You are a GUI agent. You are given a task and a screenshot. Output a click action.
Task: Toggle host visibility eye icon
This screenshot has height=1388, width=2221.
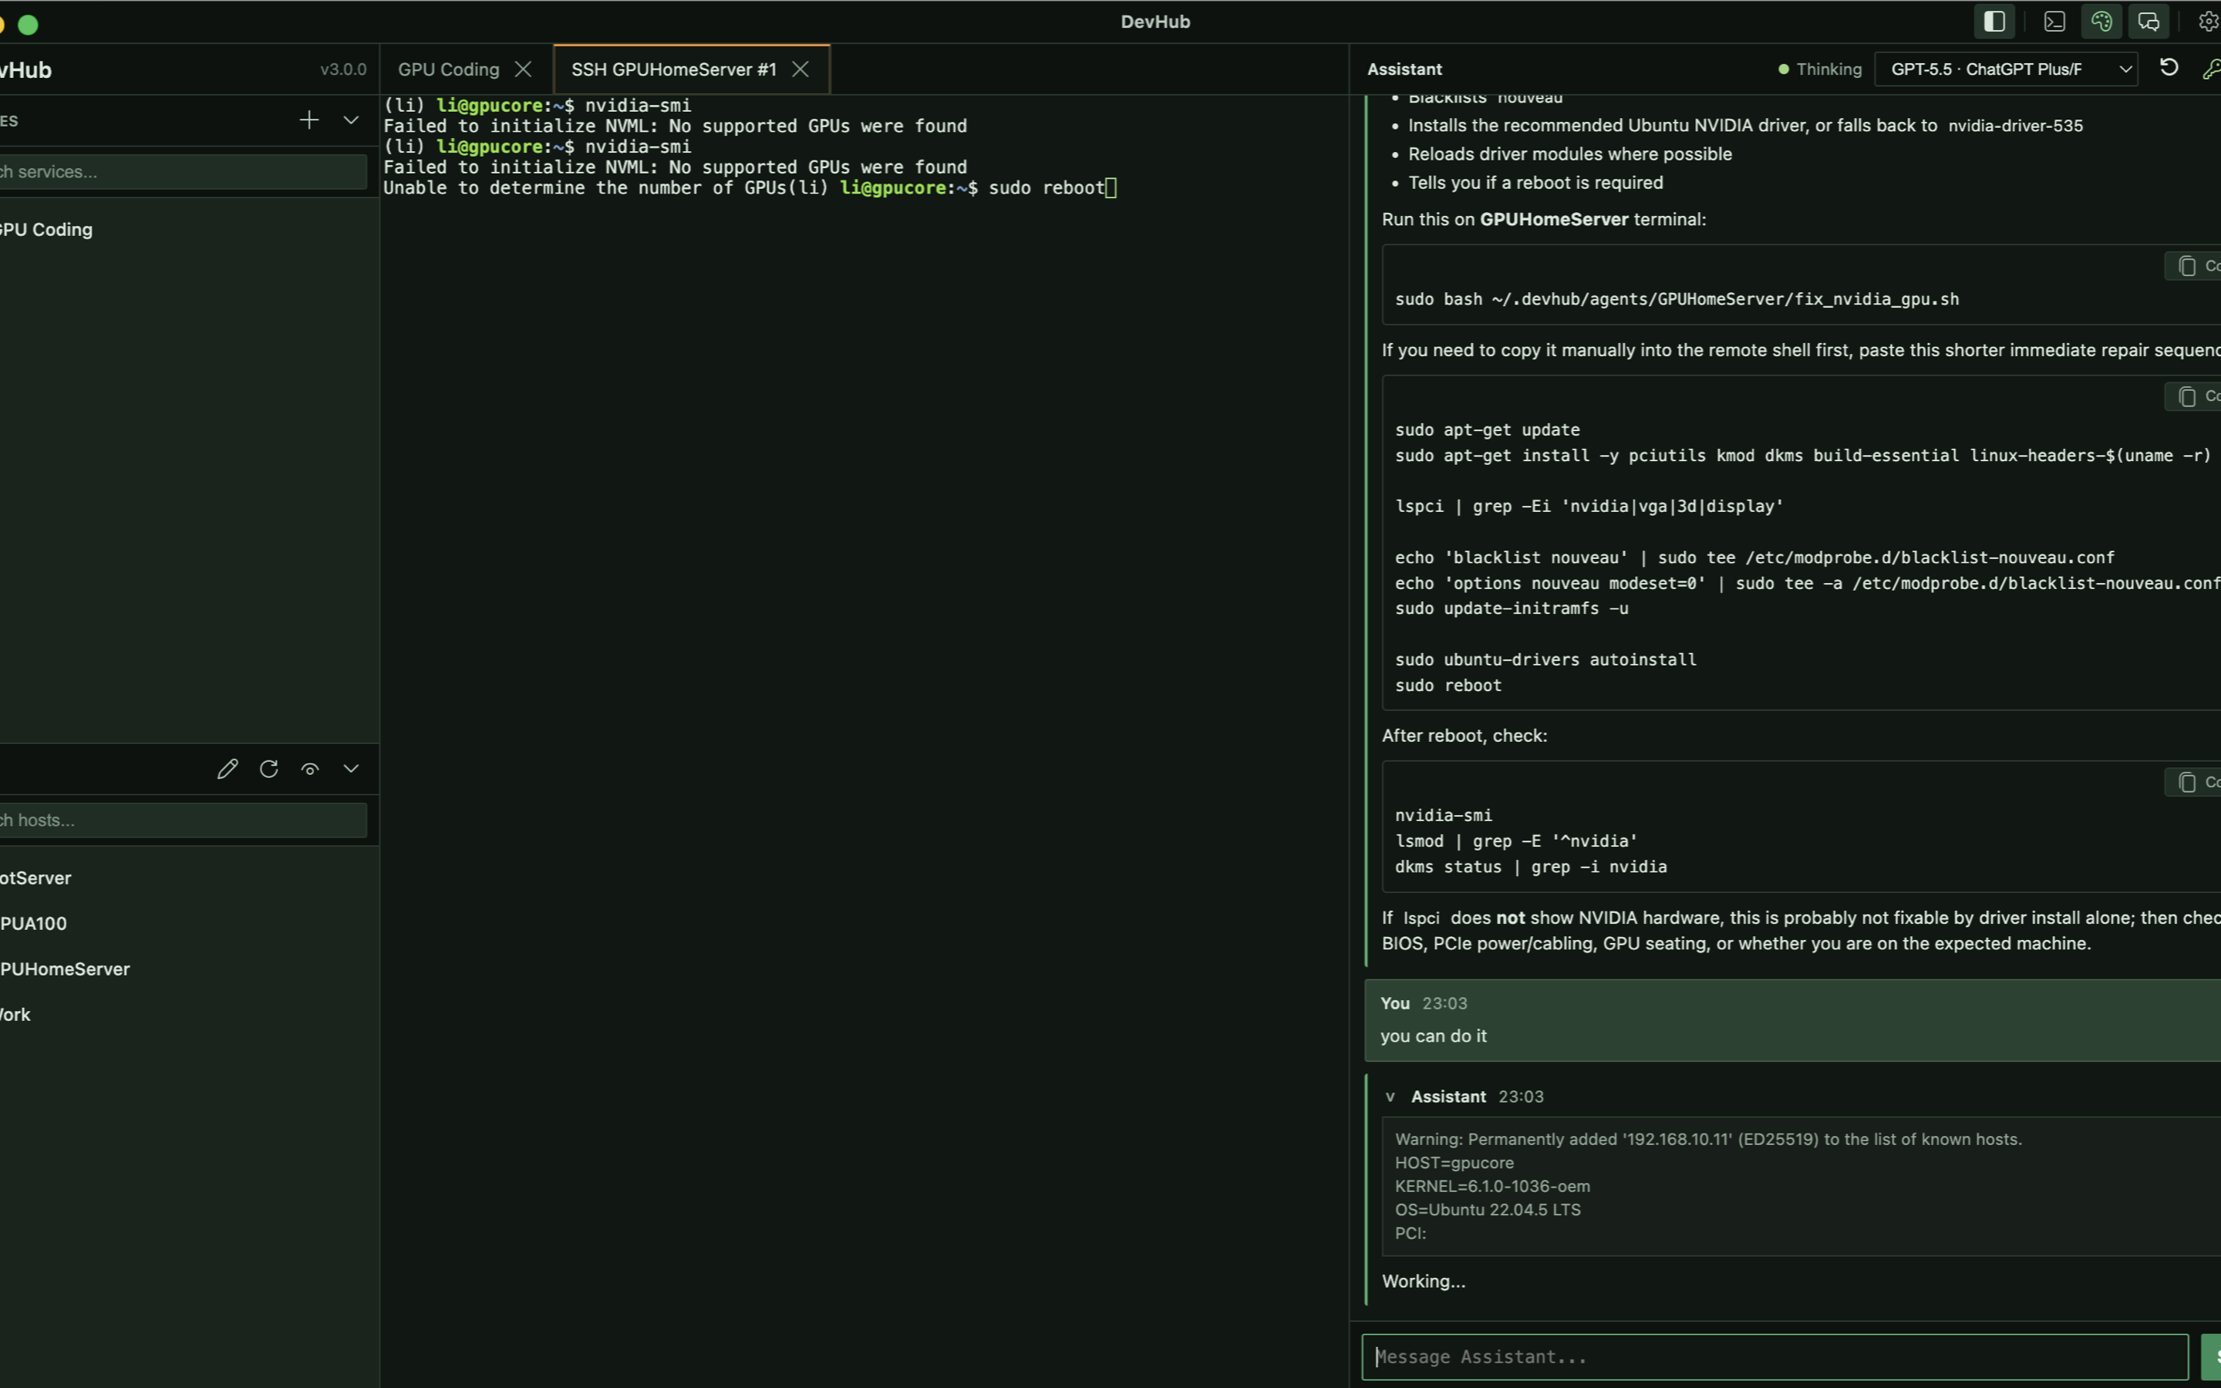point(310,770)
